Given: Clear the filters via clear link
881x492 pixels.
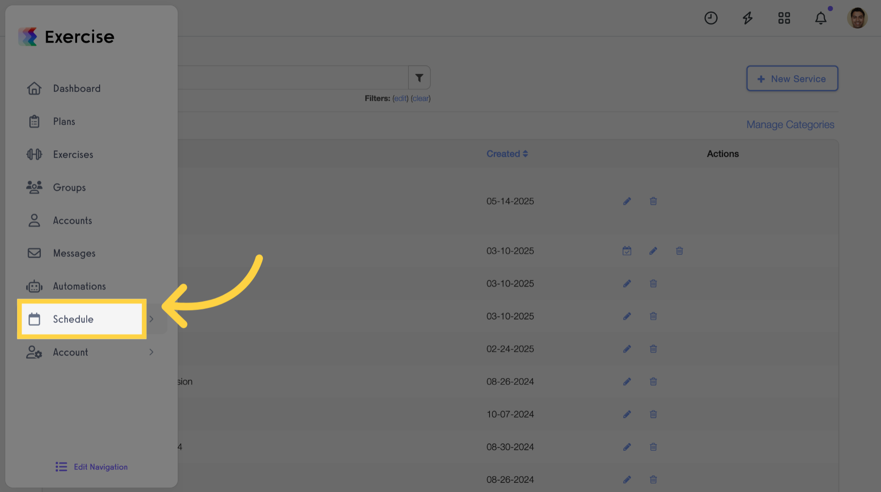Looking at the screenshot, I should (420, 99).
